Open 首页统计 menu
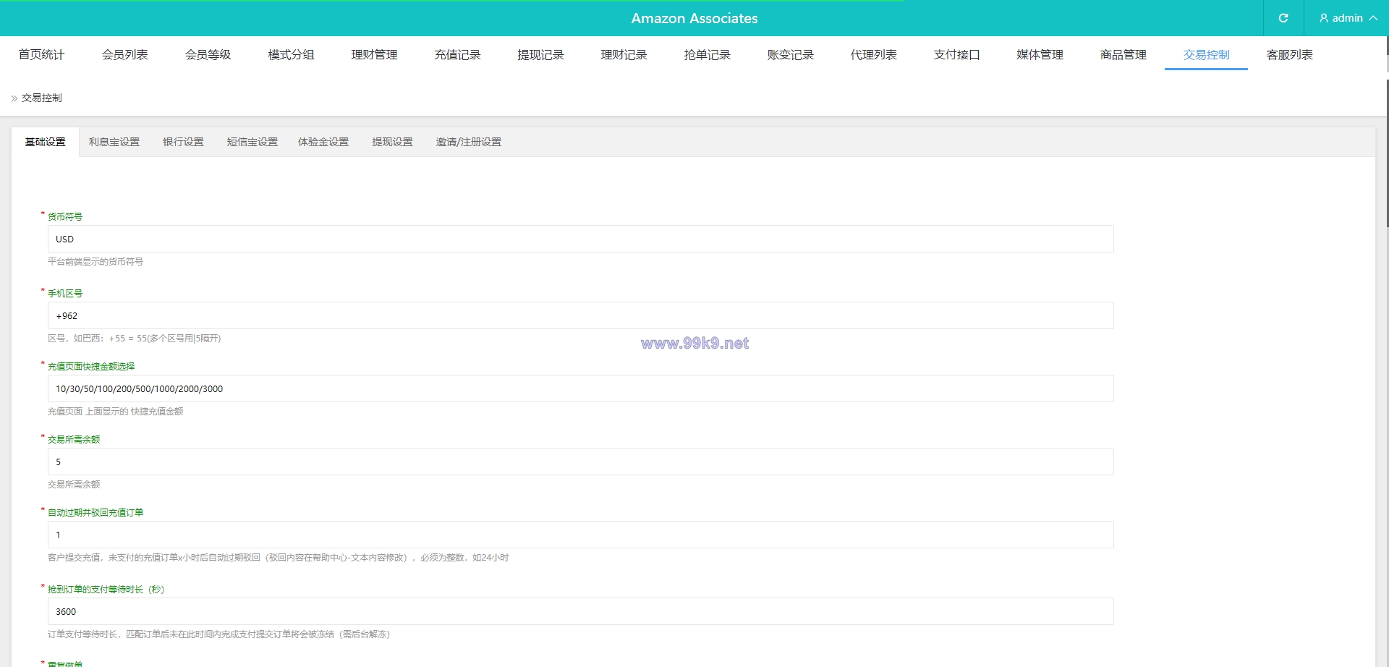The height and width of the screenshot is (667, 1389). point(41,54)
